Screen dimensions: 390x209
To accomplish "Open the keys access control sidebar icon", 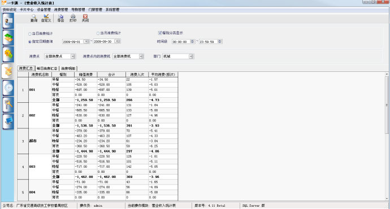I will [x=8, y=104].
